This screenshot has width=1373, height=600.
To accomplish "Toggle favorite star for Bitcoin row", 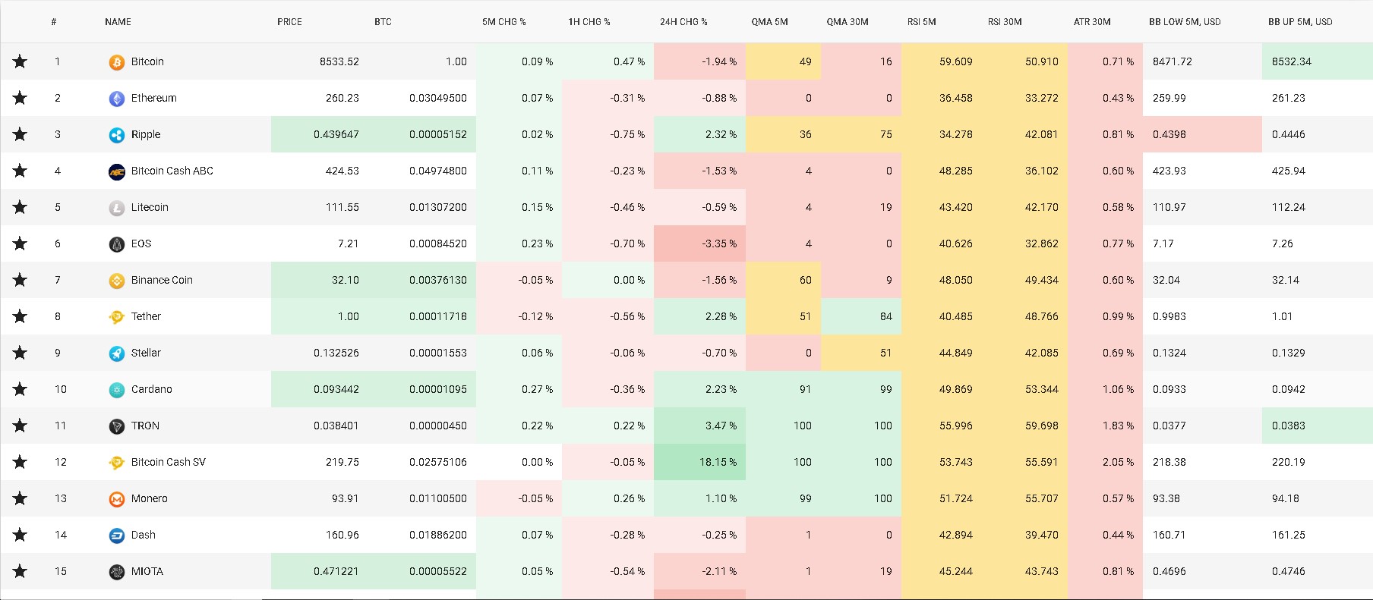I will coord(20,61).
